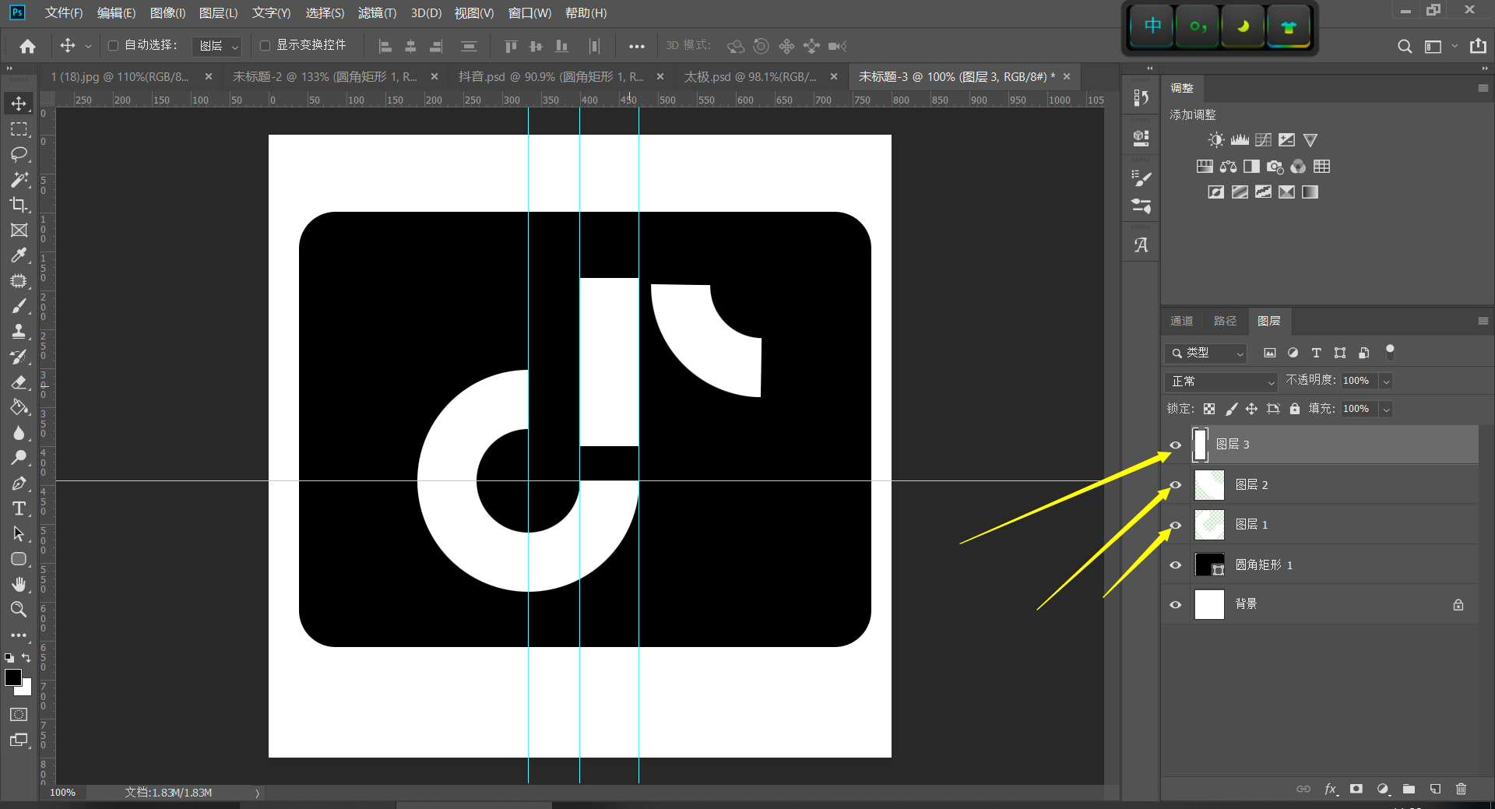Click the share icon at top right
This screenshot has height=809, width=1495.
coord(1478,46)
